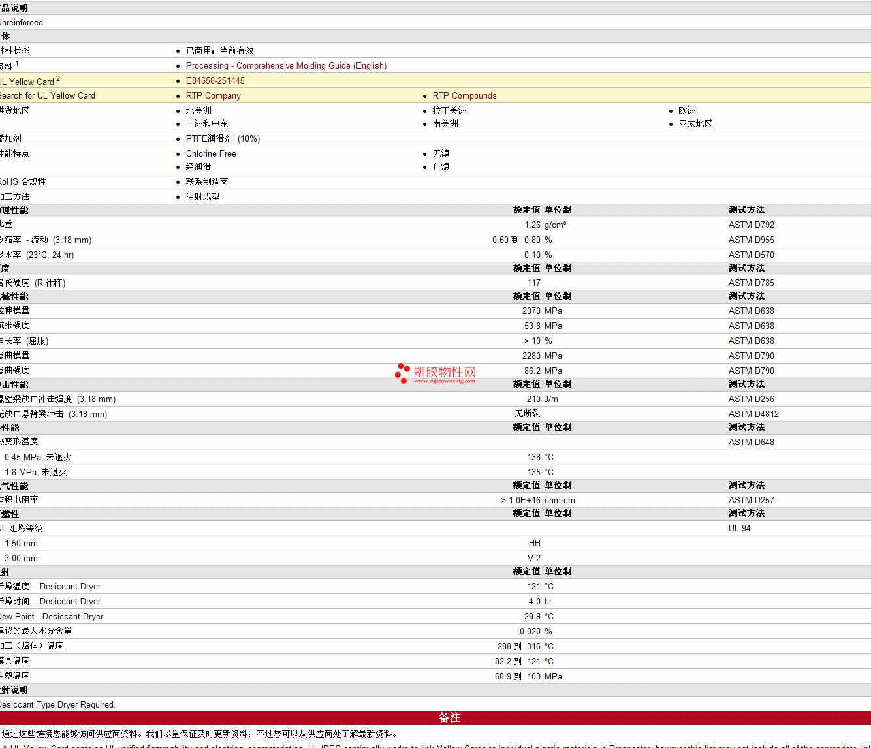Click the ASTM D257 test method text
This screenshot has width=871, height=748.
(x=751, y=501)
